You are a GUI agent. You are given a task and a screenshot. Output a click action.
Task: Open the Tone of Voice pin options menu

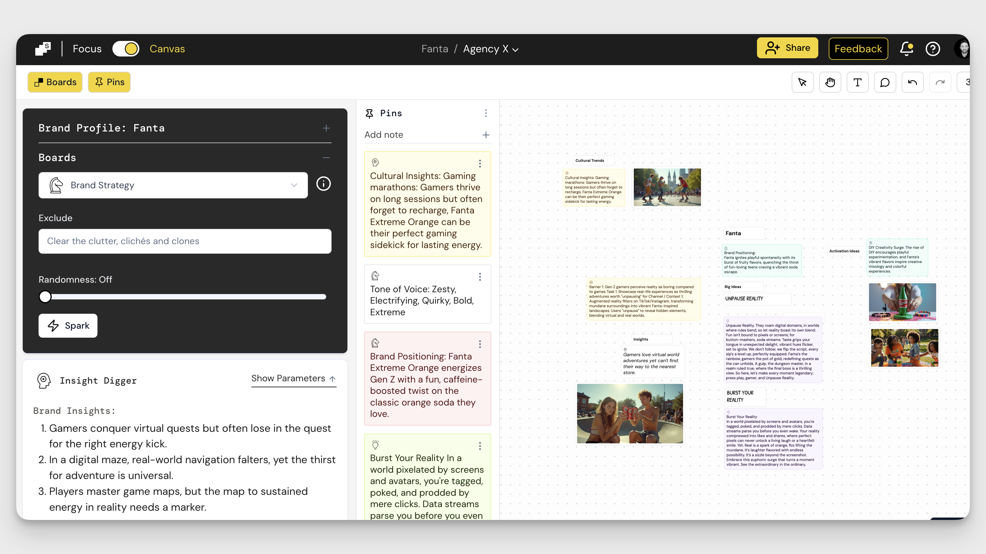[x=480, y=277]
